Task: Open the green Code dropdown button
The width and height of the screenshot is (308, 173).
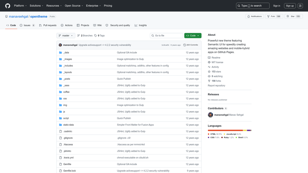Action: pos(193,35)
